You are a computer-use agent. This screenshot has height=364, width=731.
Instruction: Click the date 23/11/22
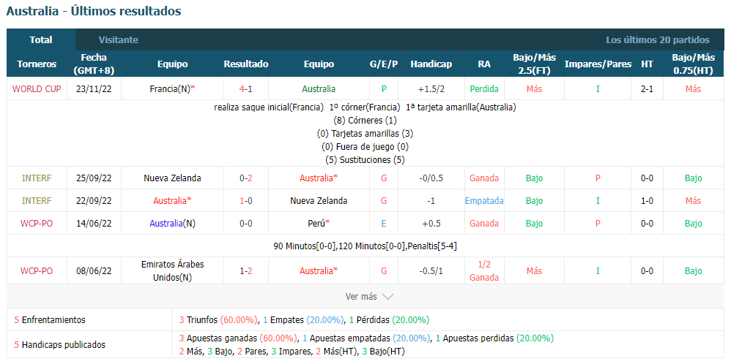pos(94,89)
